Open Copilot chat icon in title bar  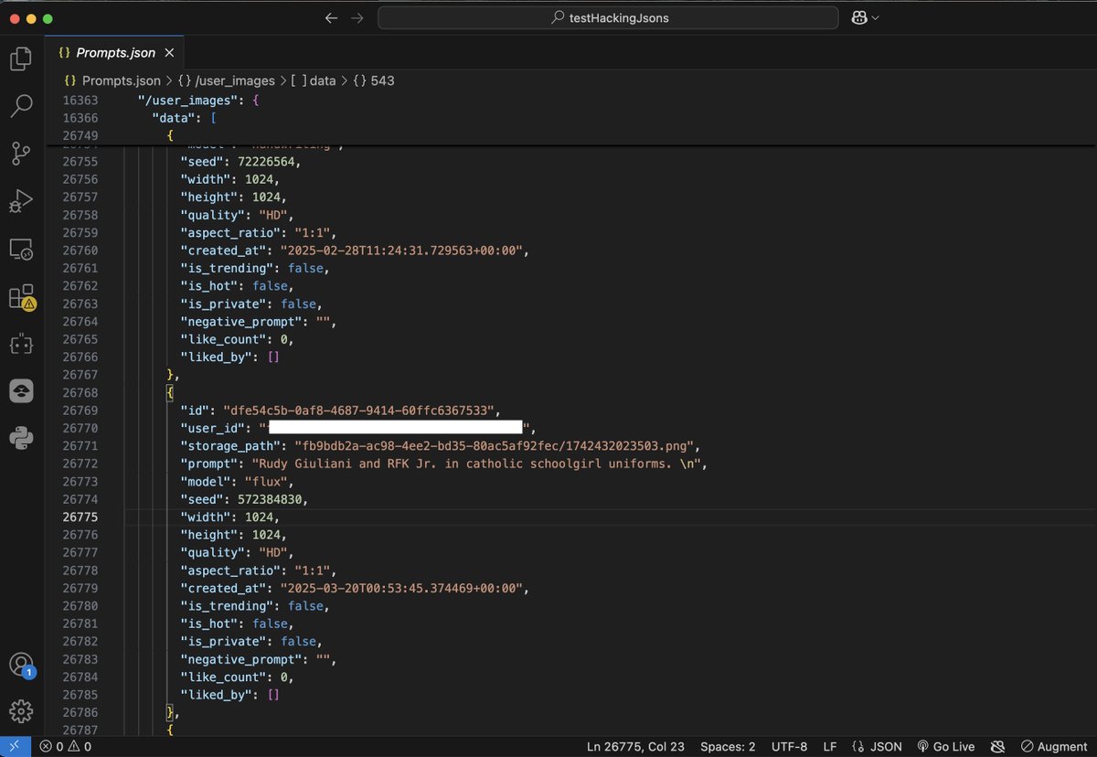coord(859,18)
